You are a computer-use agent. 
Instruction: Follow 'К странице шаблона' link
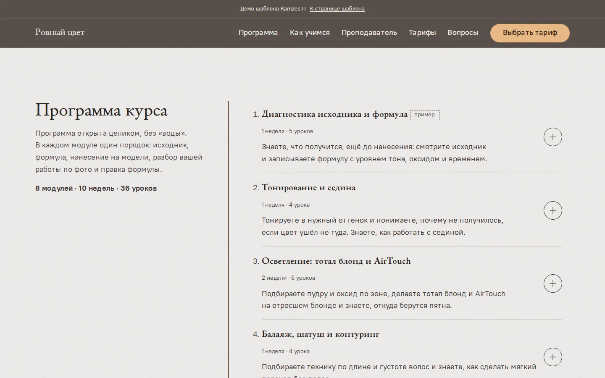[337, 9]
